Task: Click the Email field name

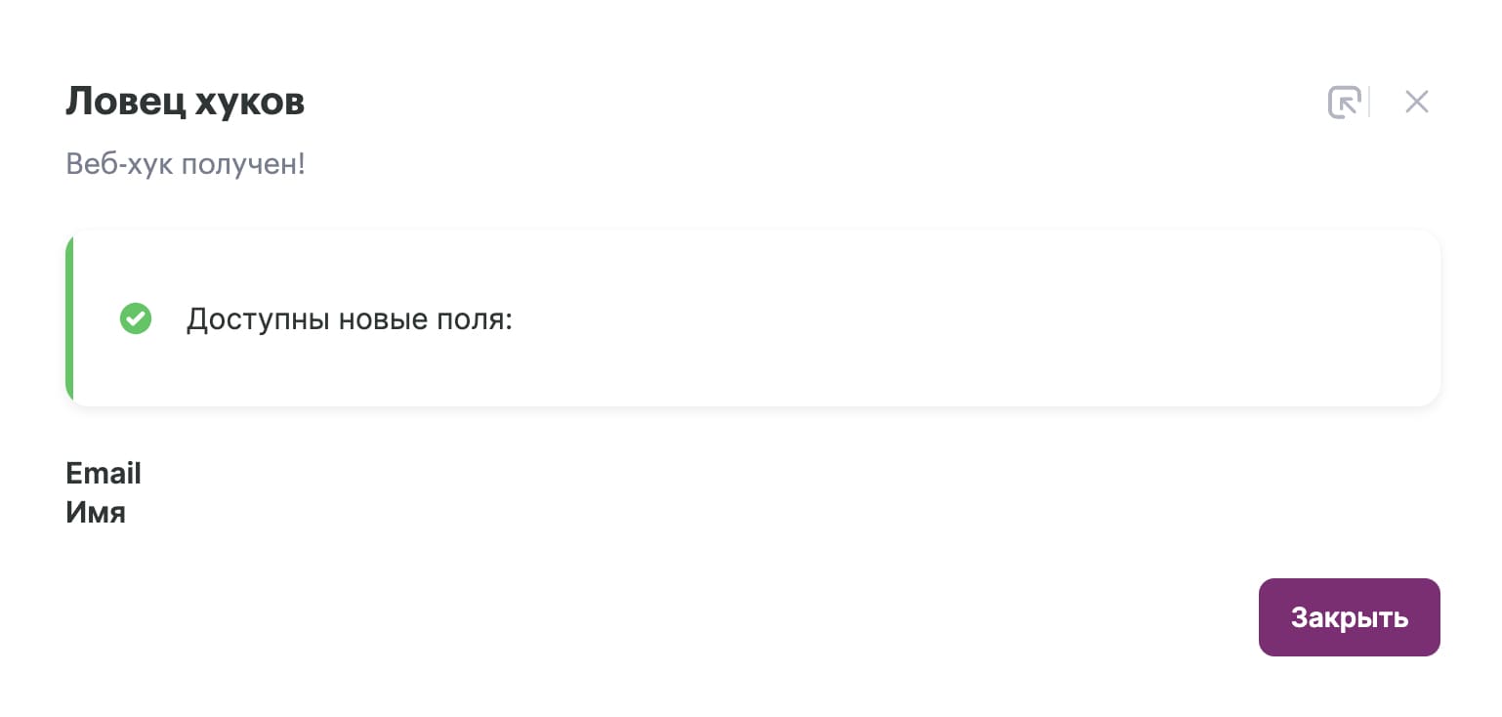Action: [104, 474]
